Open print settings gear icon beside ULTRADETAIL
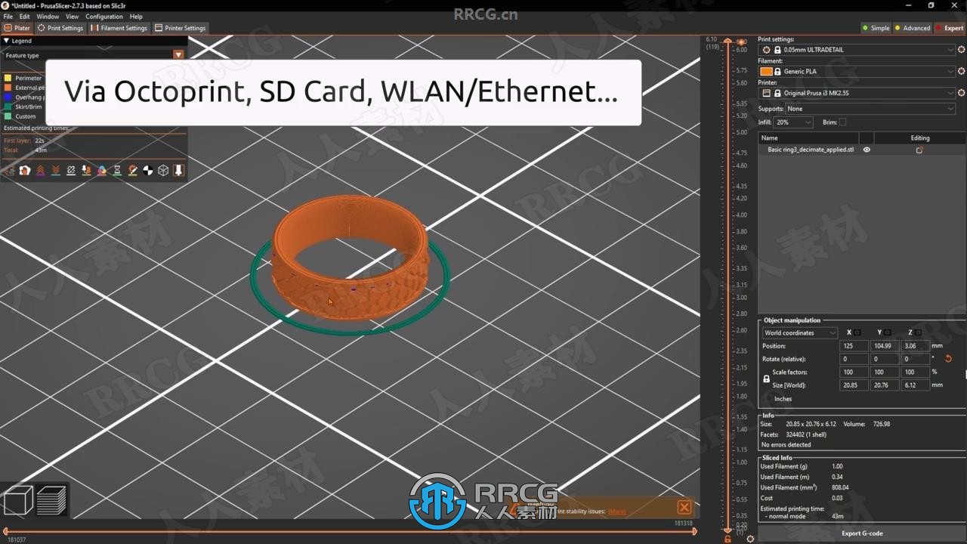 click(961, 49)
